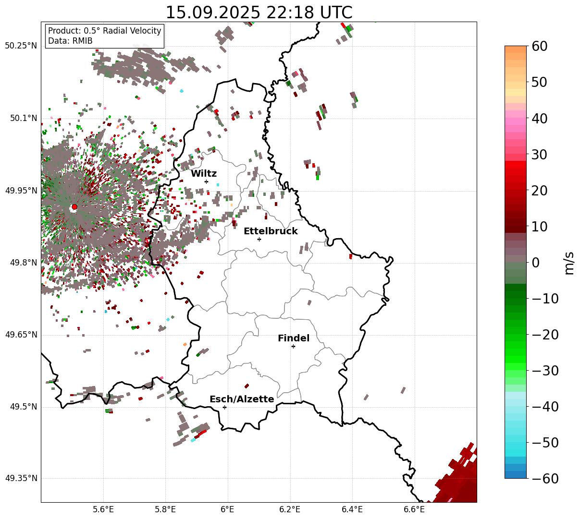Screen dimensions: 580x519
Task: Click the Product 0.5° Radial Velocity info box
Action: [105, 36]
